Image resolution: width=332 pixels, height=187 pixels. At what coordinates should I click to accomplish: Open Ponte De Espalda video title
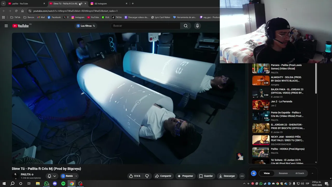click(287, 114)
